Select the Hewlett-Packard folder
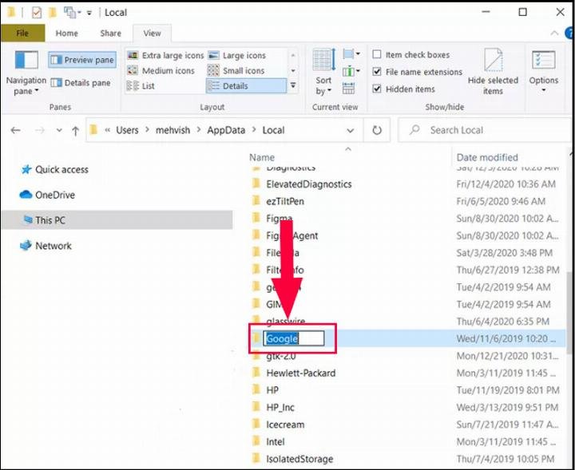The image size is (575, 470). pos(301,373)
